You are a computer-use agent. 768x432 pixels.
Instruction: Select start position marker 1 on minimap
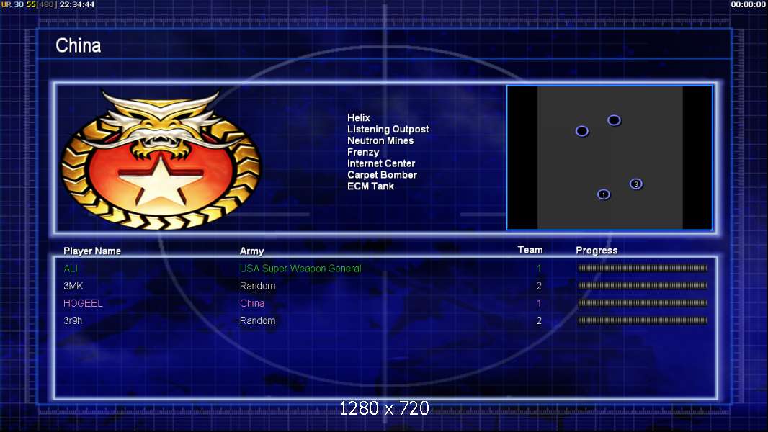click(x=604, y=194)
